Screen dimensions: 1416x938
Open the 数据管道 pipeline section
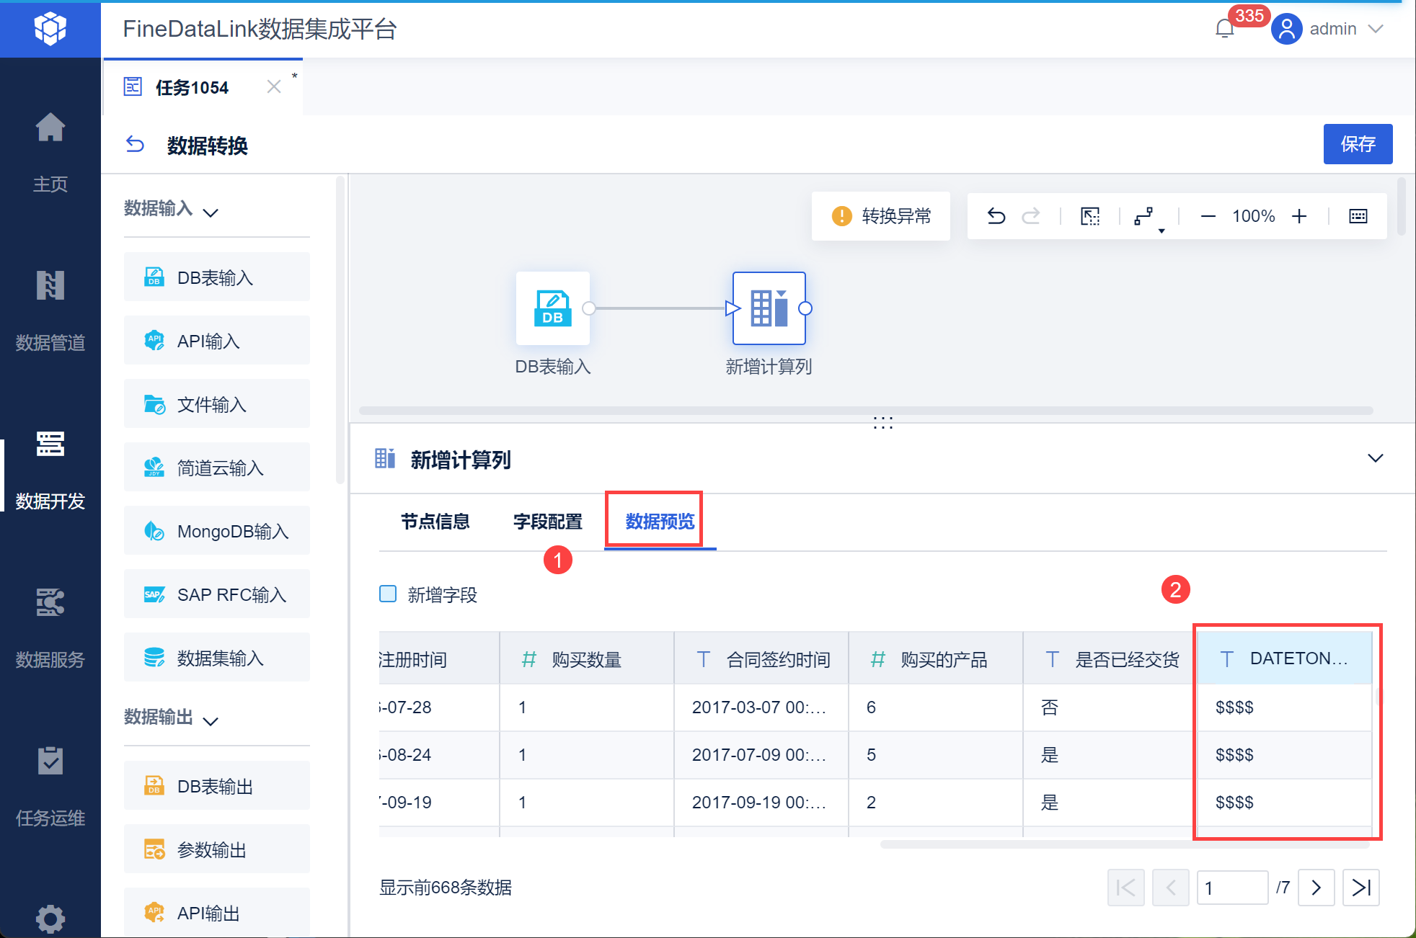[x=50, y=311]
